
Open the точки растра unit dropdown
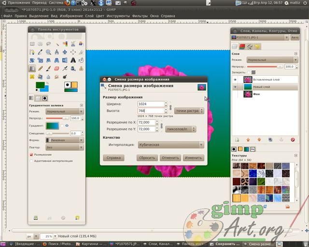[189, 111]
